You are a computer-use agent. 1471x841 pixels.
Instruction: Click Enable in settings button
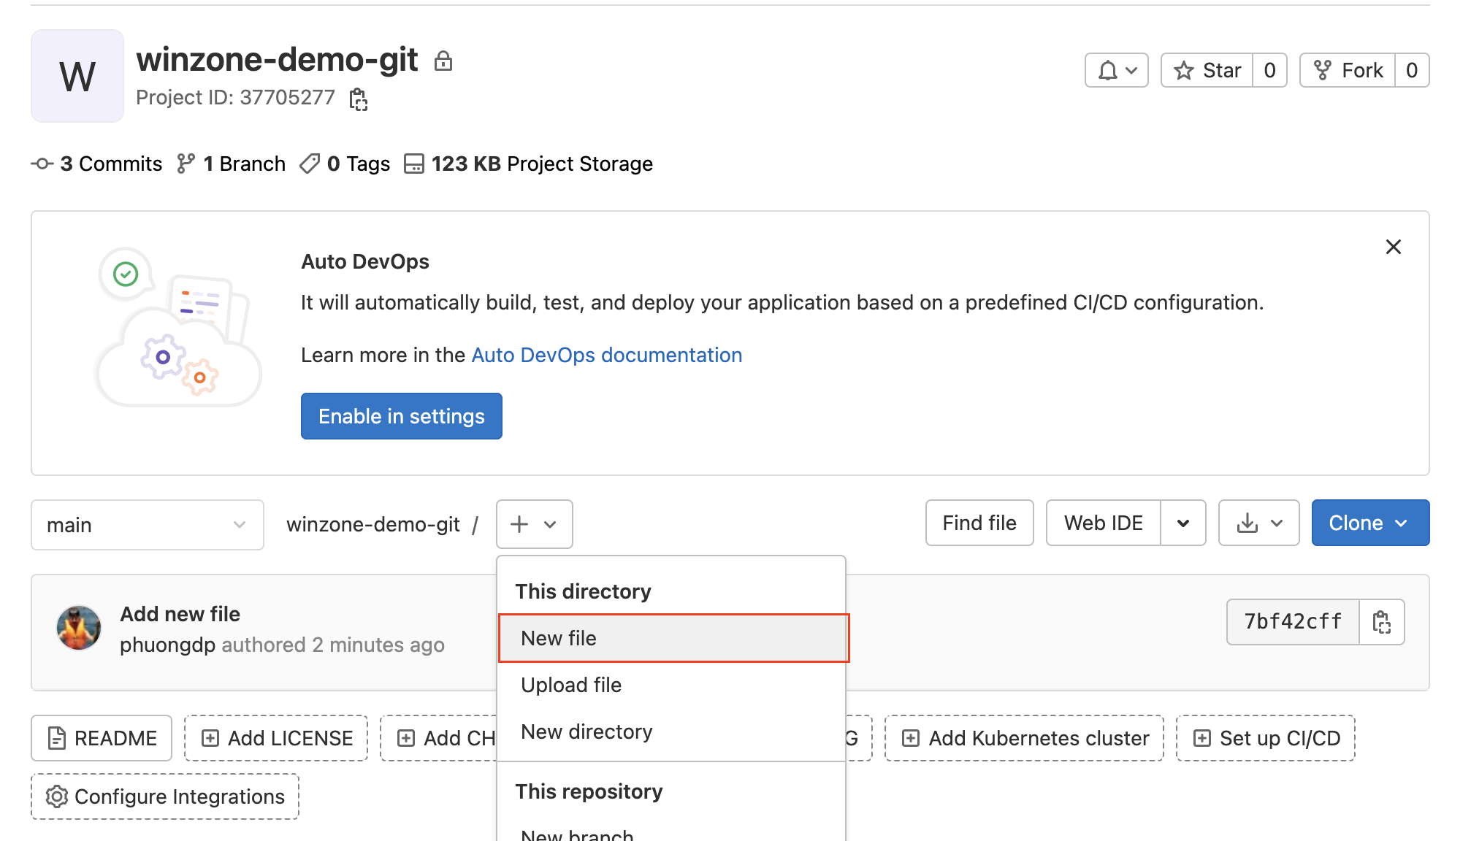pyautogui.click(x=401, y=416)
